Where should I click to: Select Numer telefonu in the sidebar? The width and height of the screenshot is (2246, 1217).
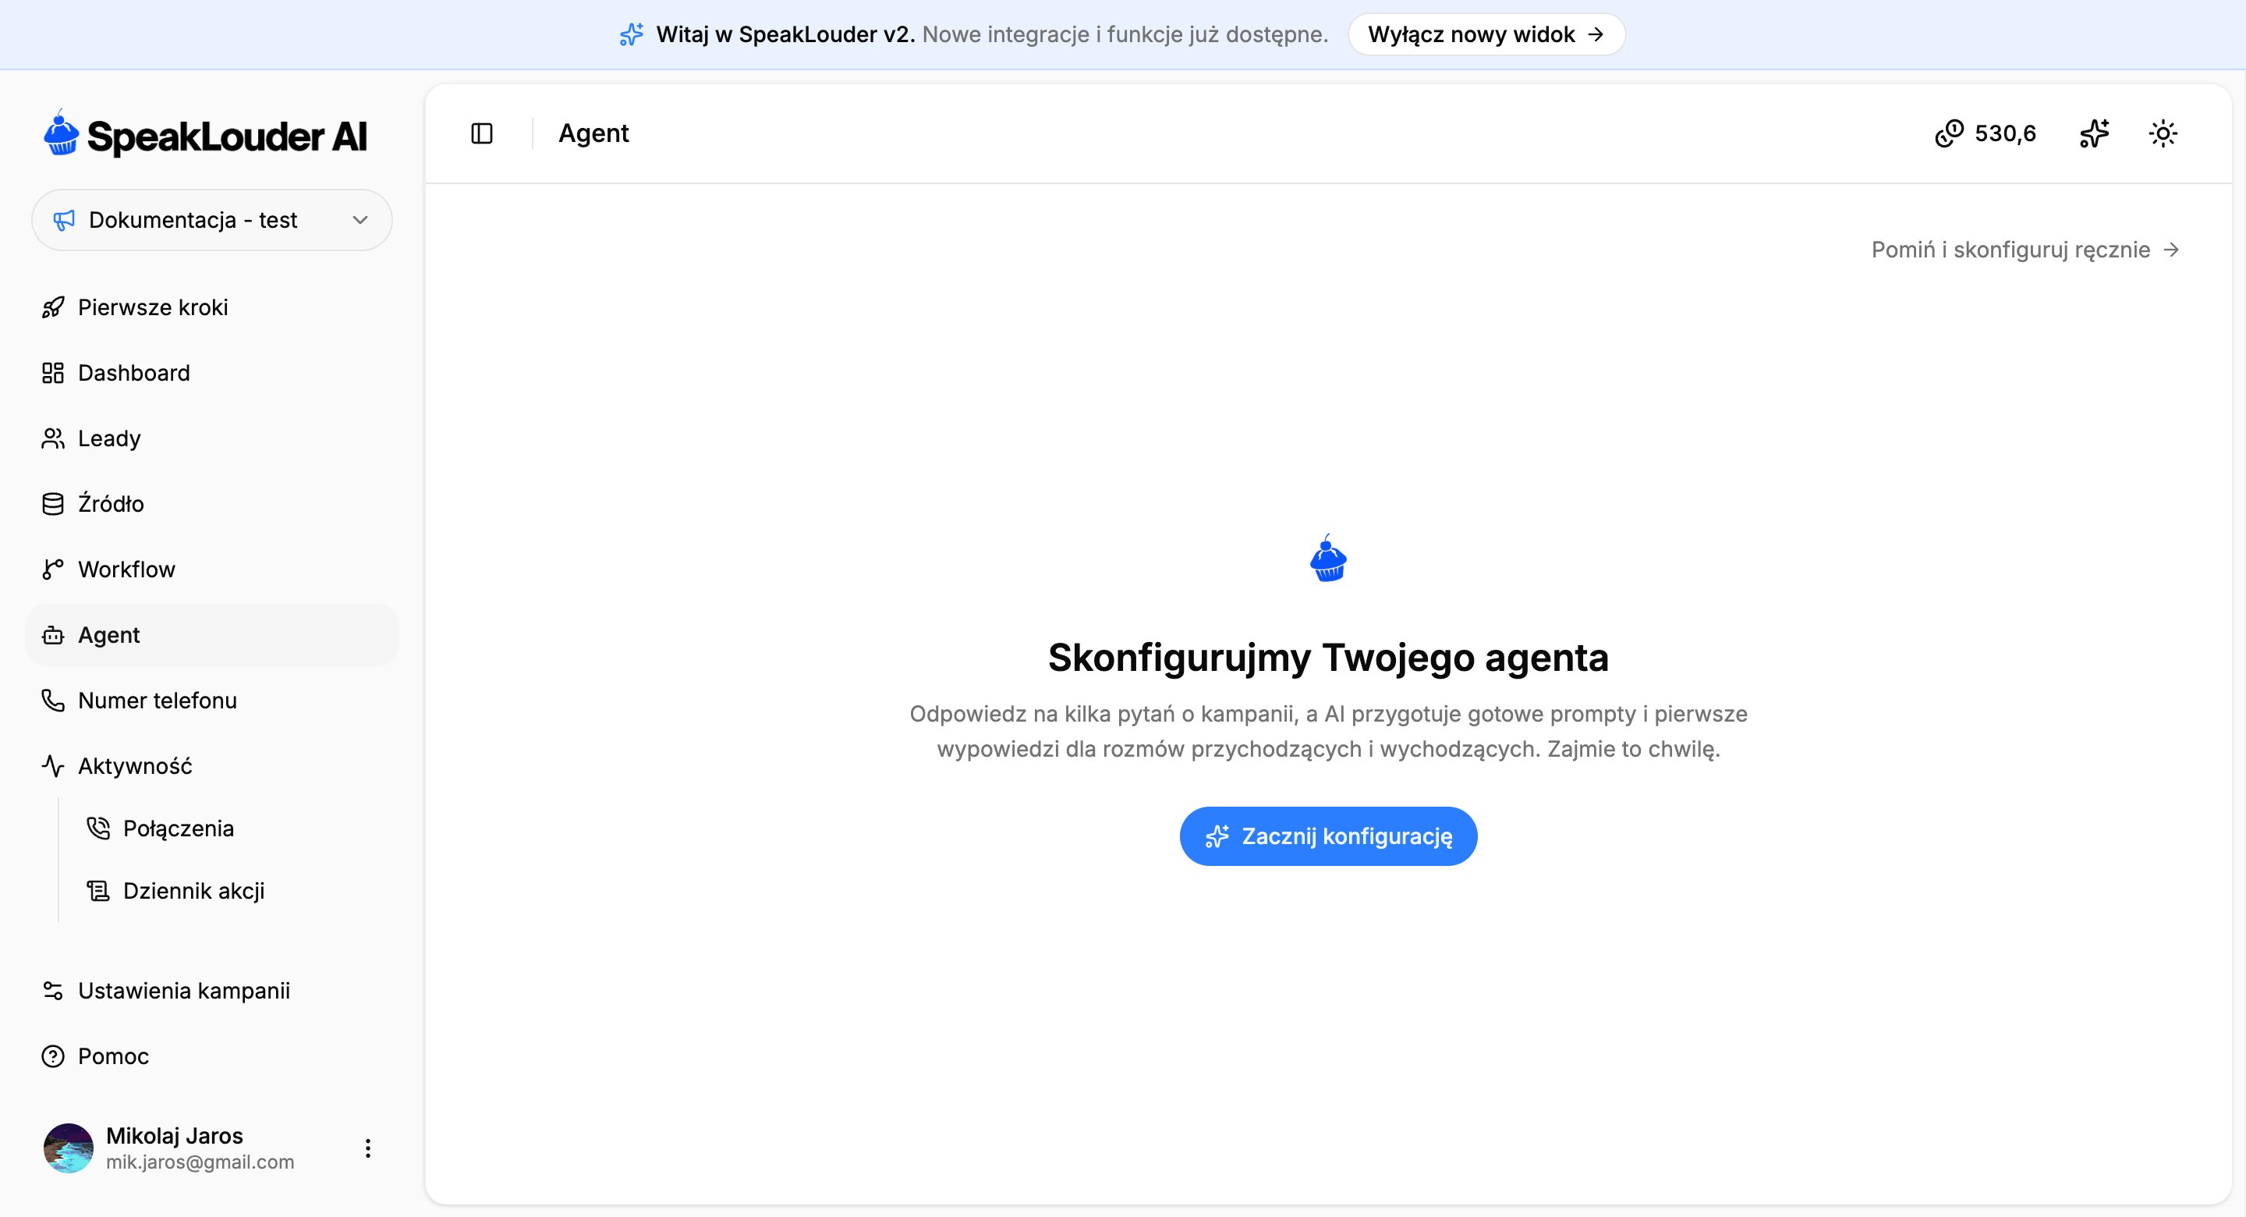pos(212,701)
